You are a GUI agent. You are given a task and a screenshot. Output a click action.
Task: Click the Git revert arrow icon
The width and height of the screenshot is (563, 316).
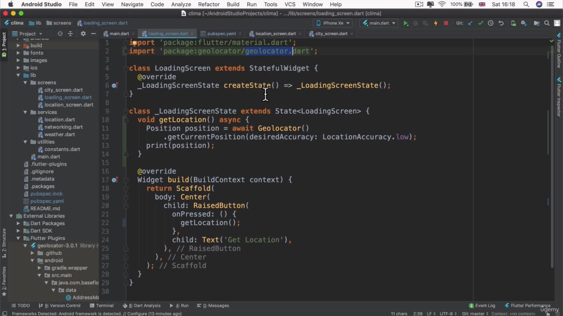(501, 23)
